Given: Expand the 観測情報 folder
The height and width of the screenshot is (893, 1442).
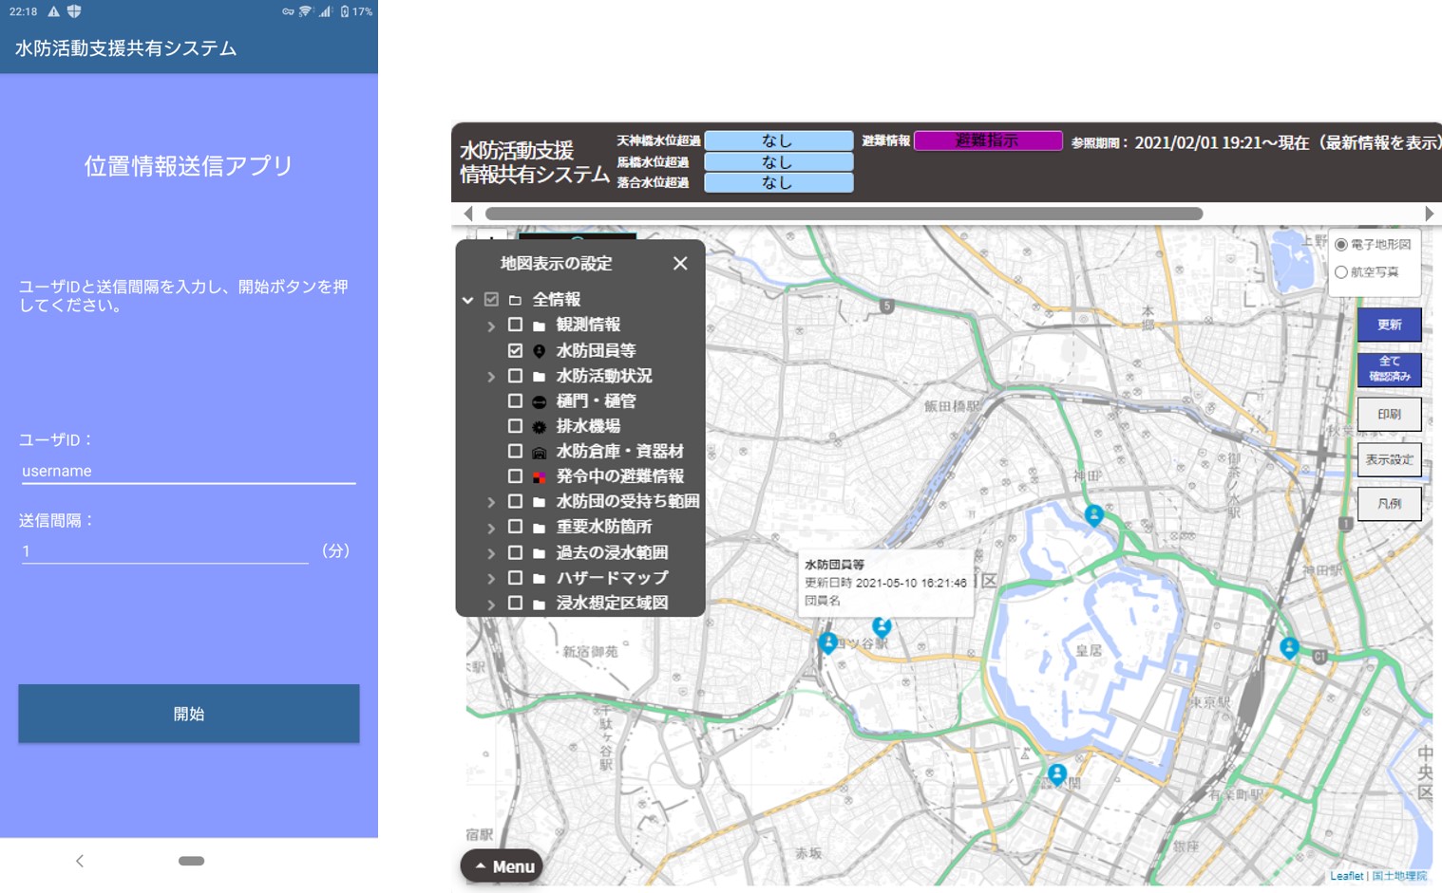Looking at the screenshot, I should click(491, 326).
